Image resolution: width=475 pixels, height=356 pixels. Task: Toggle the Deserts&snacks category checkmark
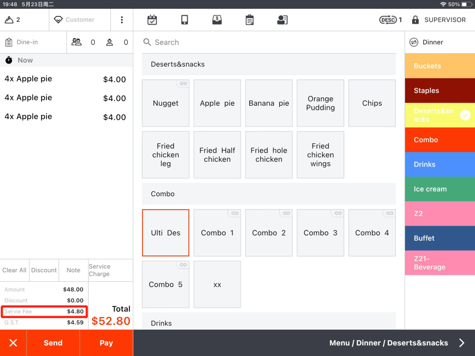pos(465,115)
